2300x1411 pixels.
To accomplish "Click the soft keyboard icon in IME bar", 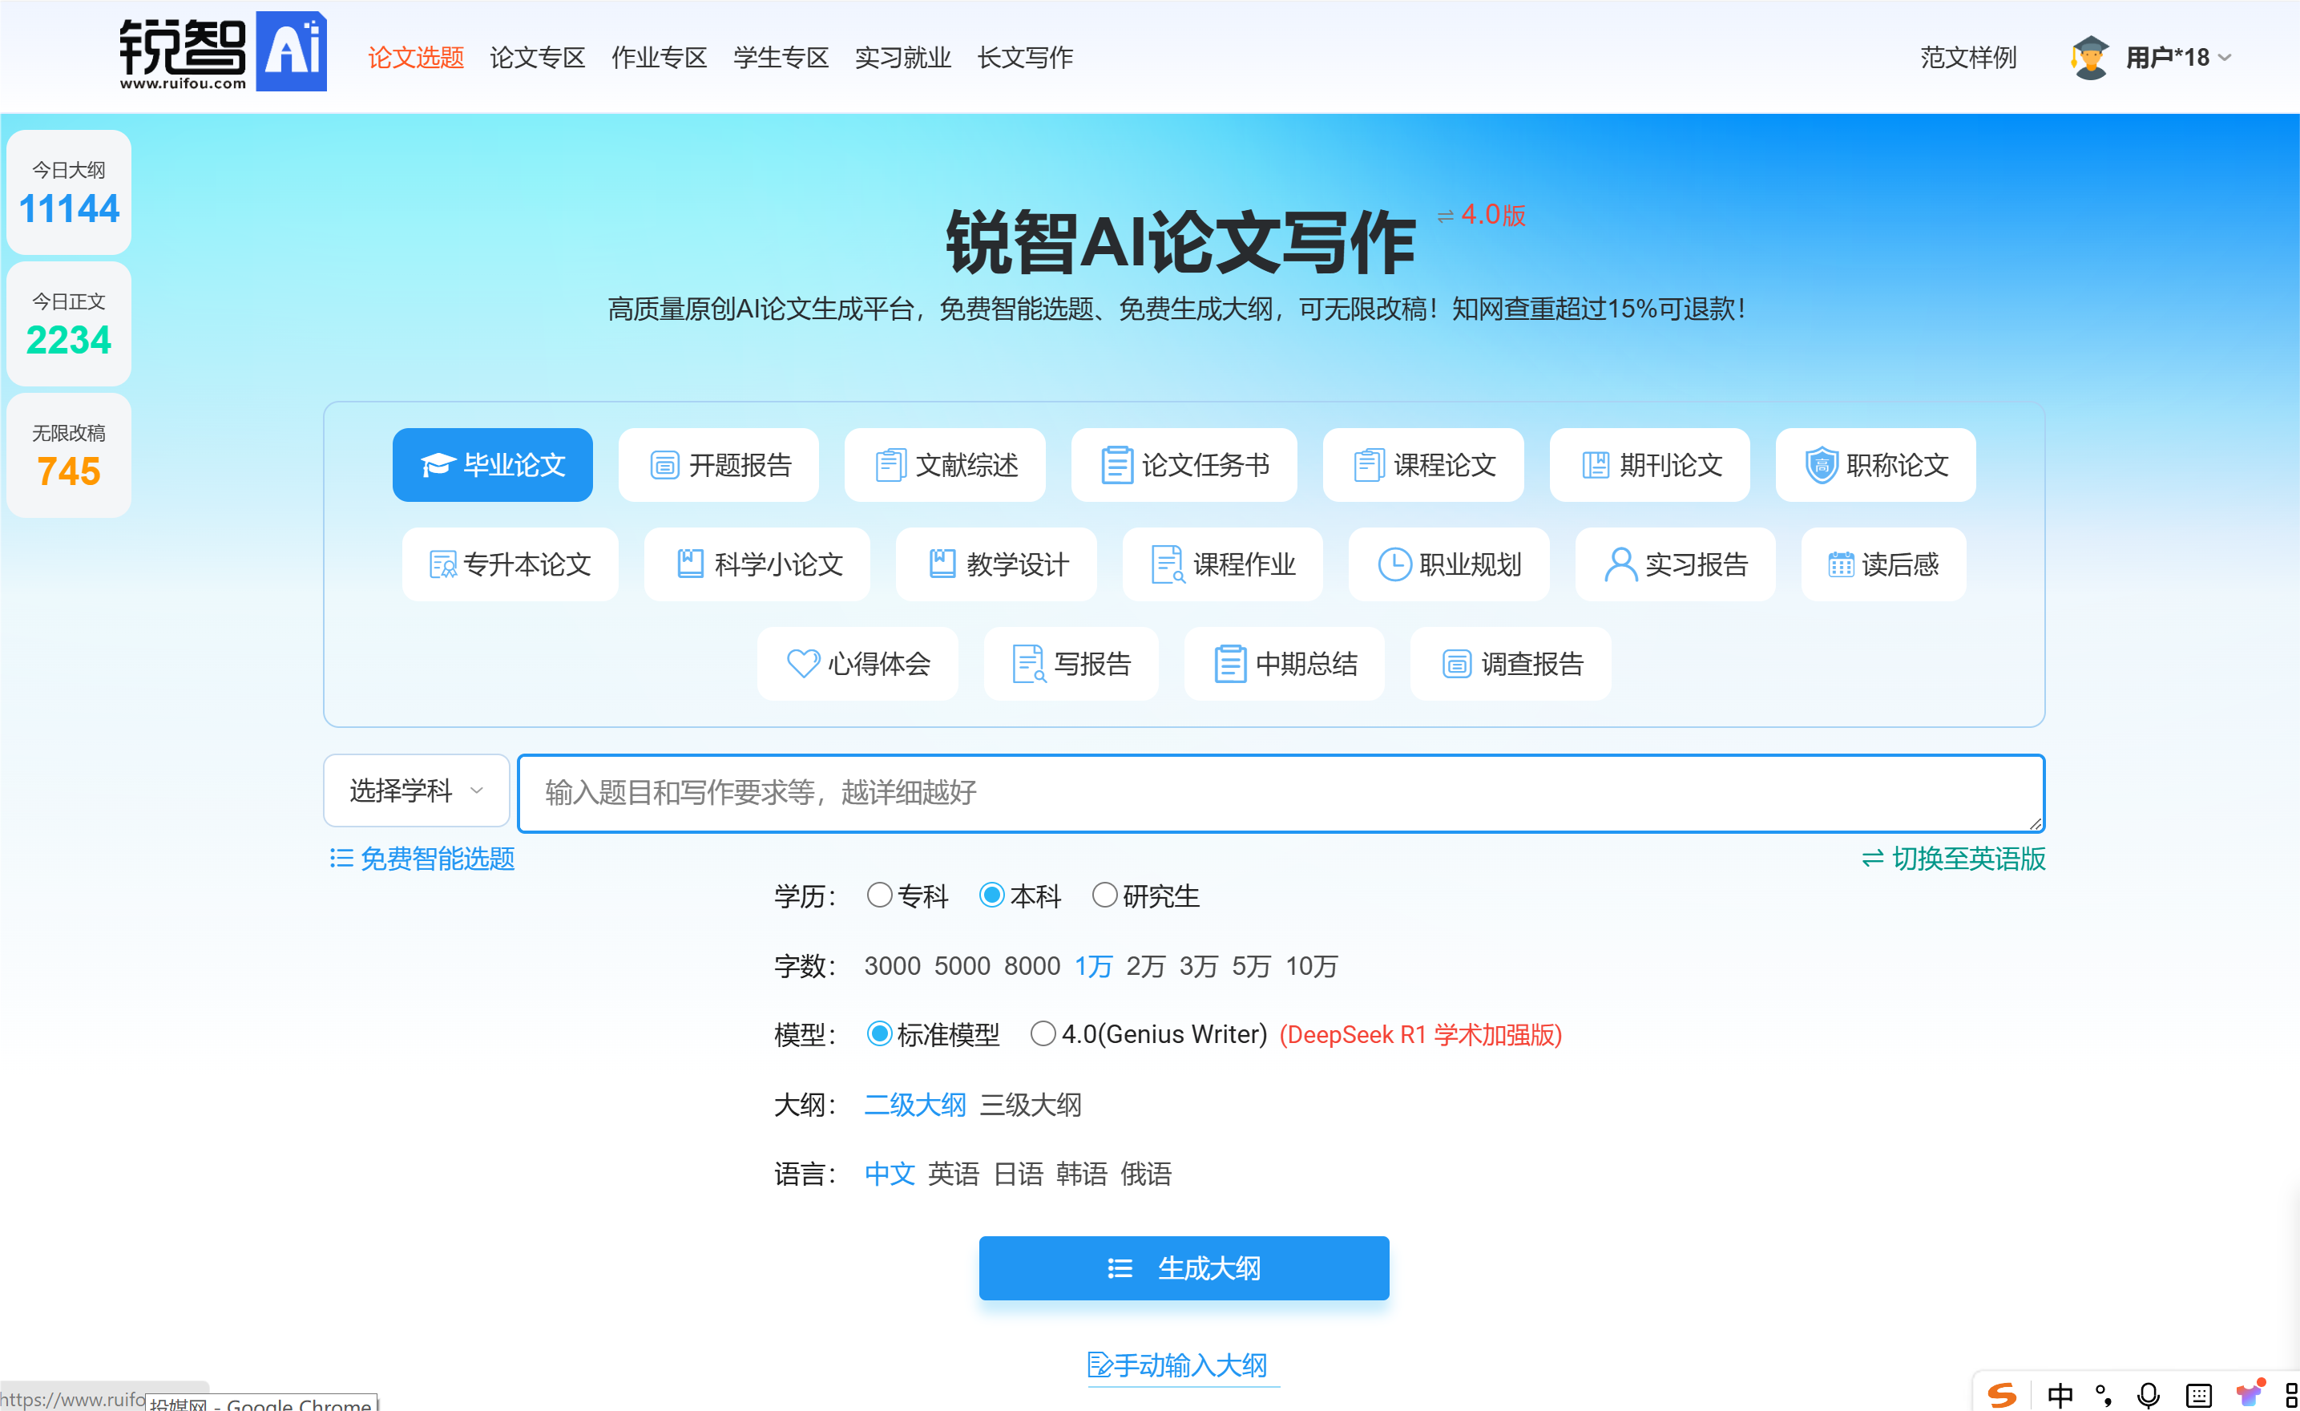I will pyautogui.click(x=2199, y=1396).
